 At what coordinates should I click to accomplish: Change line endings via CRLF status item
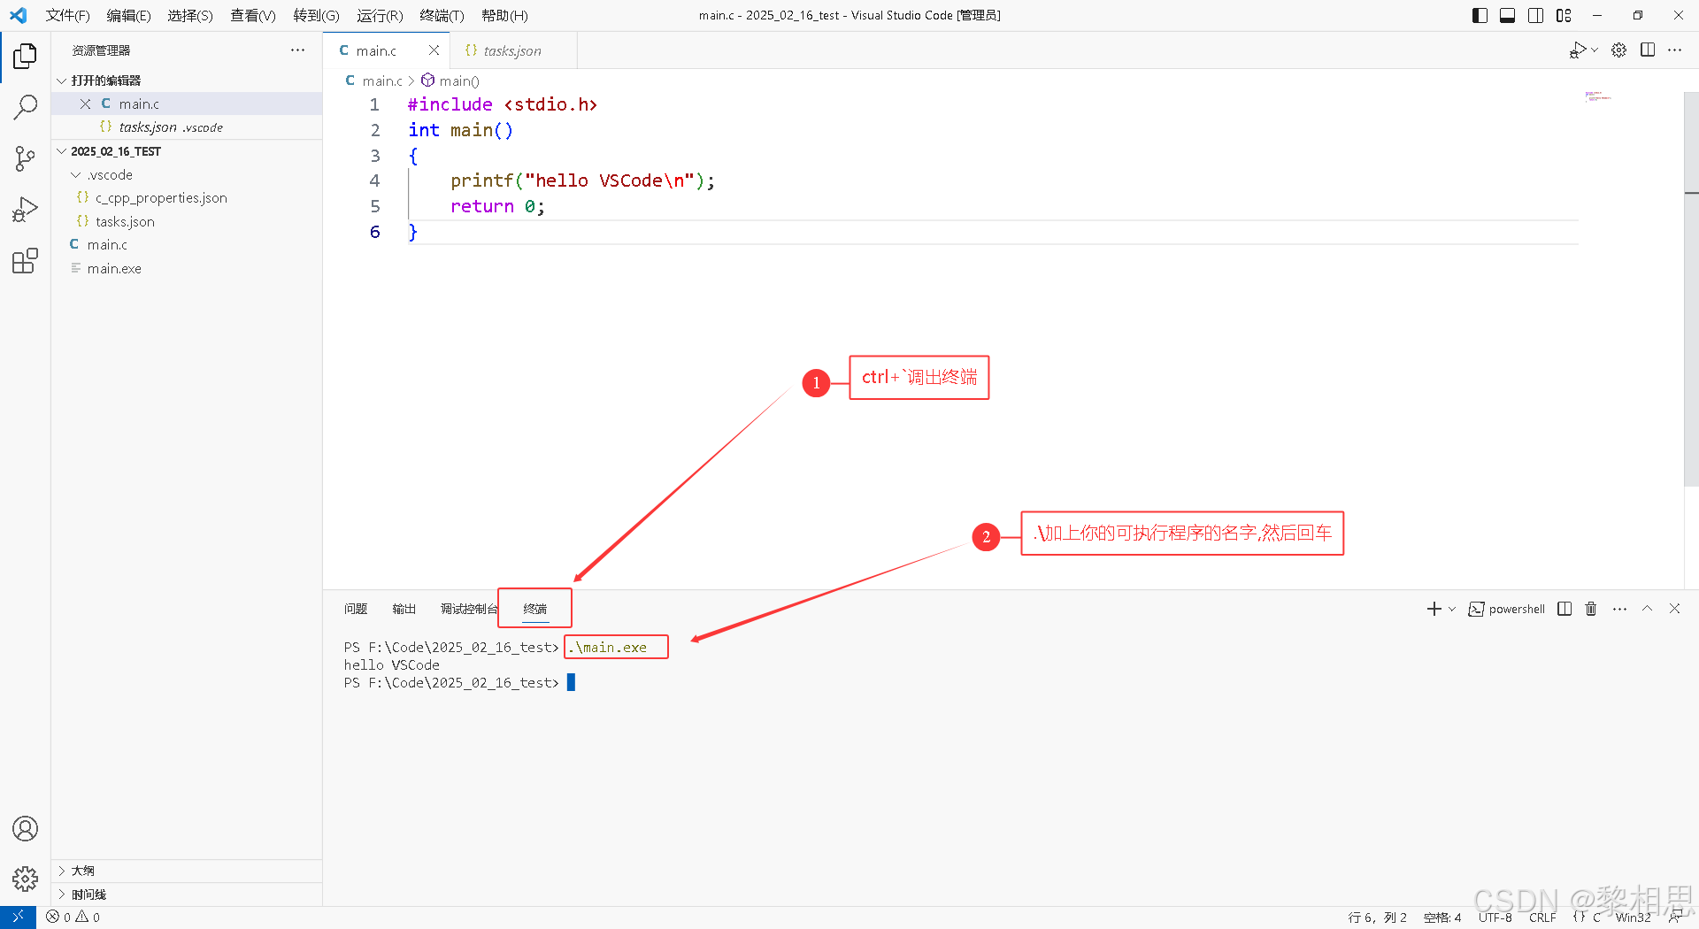tap(1542, 917)
